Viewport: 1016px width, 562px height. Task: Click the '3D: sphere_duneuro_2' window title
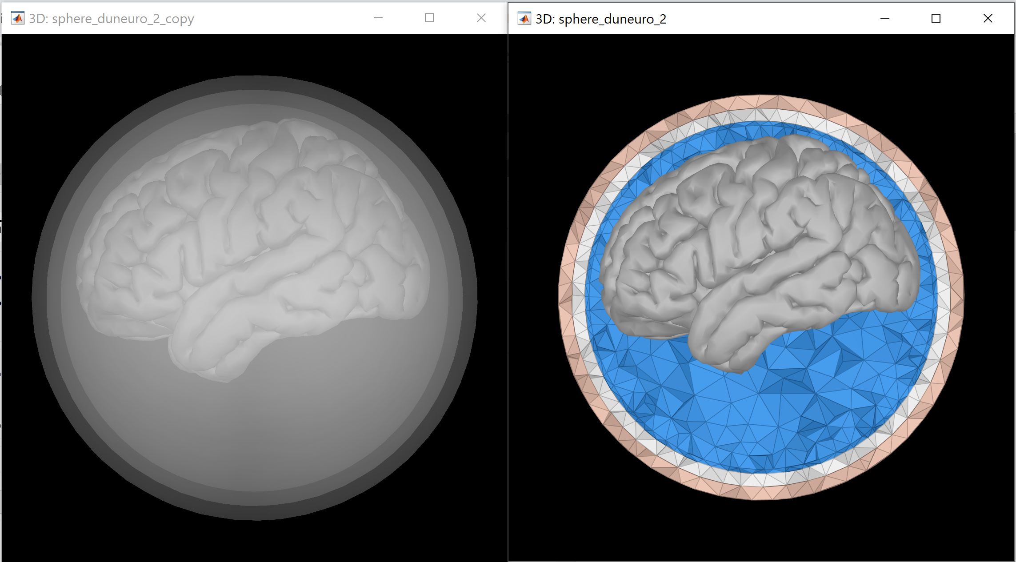click(x=601, y=19)
